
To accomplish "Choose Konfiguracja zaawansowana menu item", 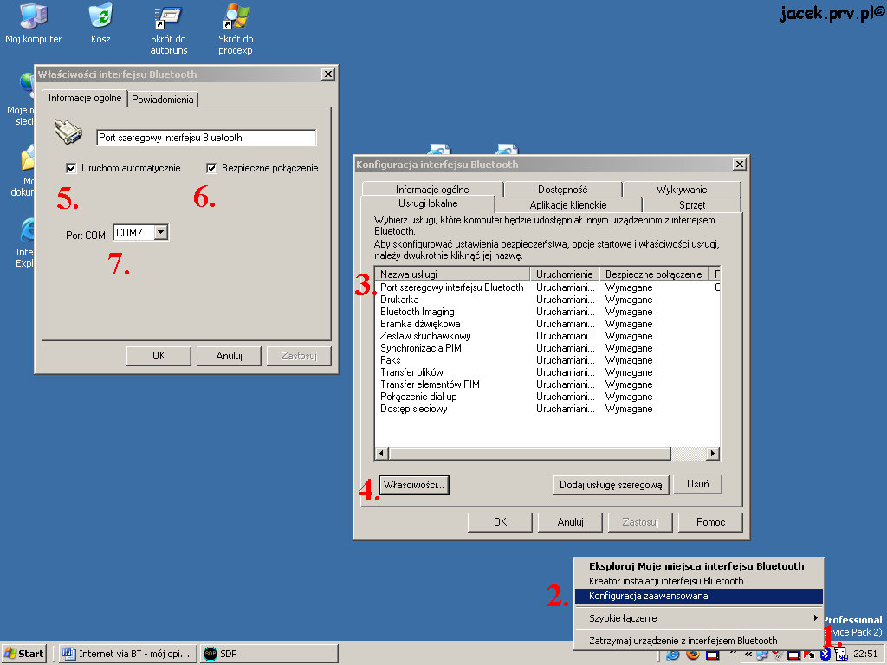I will [699, 596].
